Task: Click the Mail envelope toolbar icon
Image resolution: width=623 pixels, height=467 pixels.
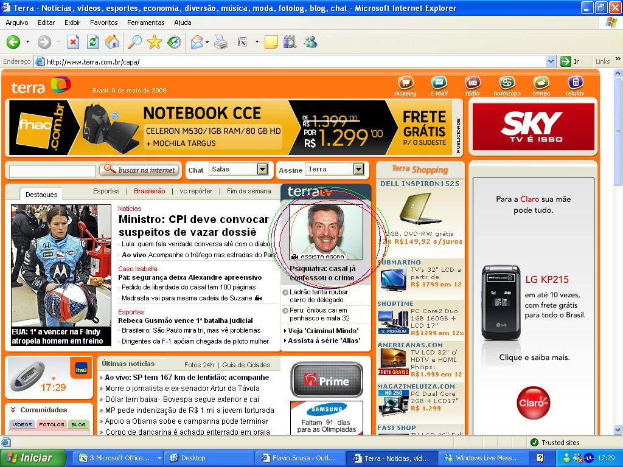Action: [197, 42]
